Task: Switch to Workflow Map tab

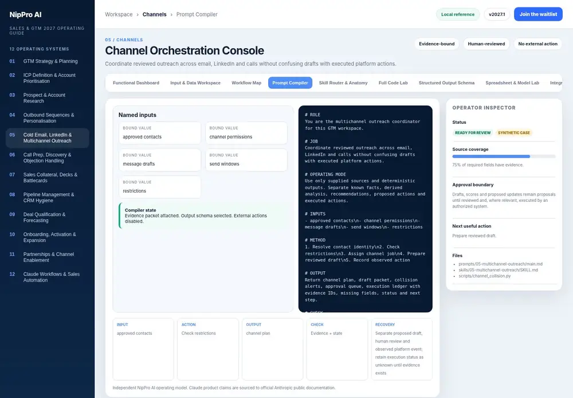Action: point(246,83)
